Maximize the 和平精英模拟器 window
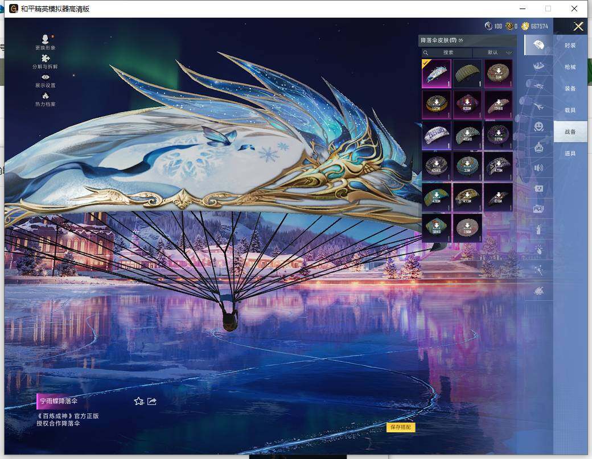The width and height of the screenshot is (592, 459). 548,9
